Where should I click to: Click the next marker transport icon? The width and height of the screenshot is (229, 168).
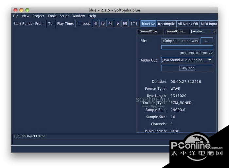tap(103, 24)
